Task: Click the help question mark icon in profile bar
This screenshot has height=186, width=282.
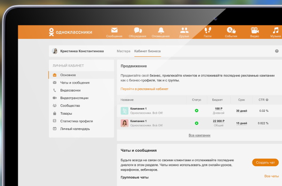Action: point(277,51)
